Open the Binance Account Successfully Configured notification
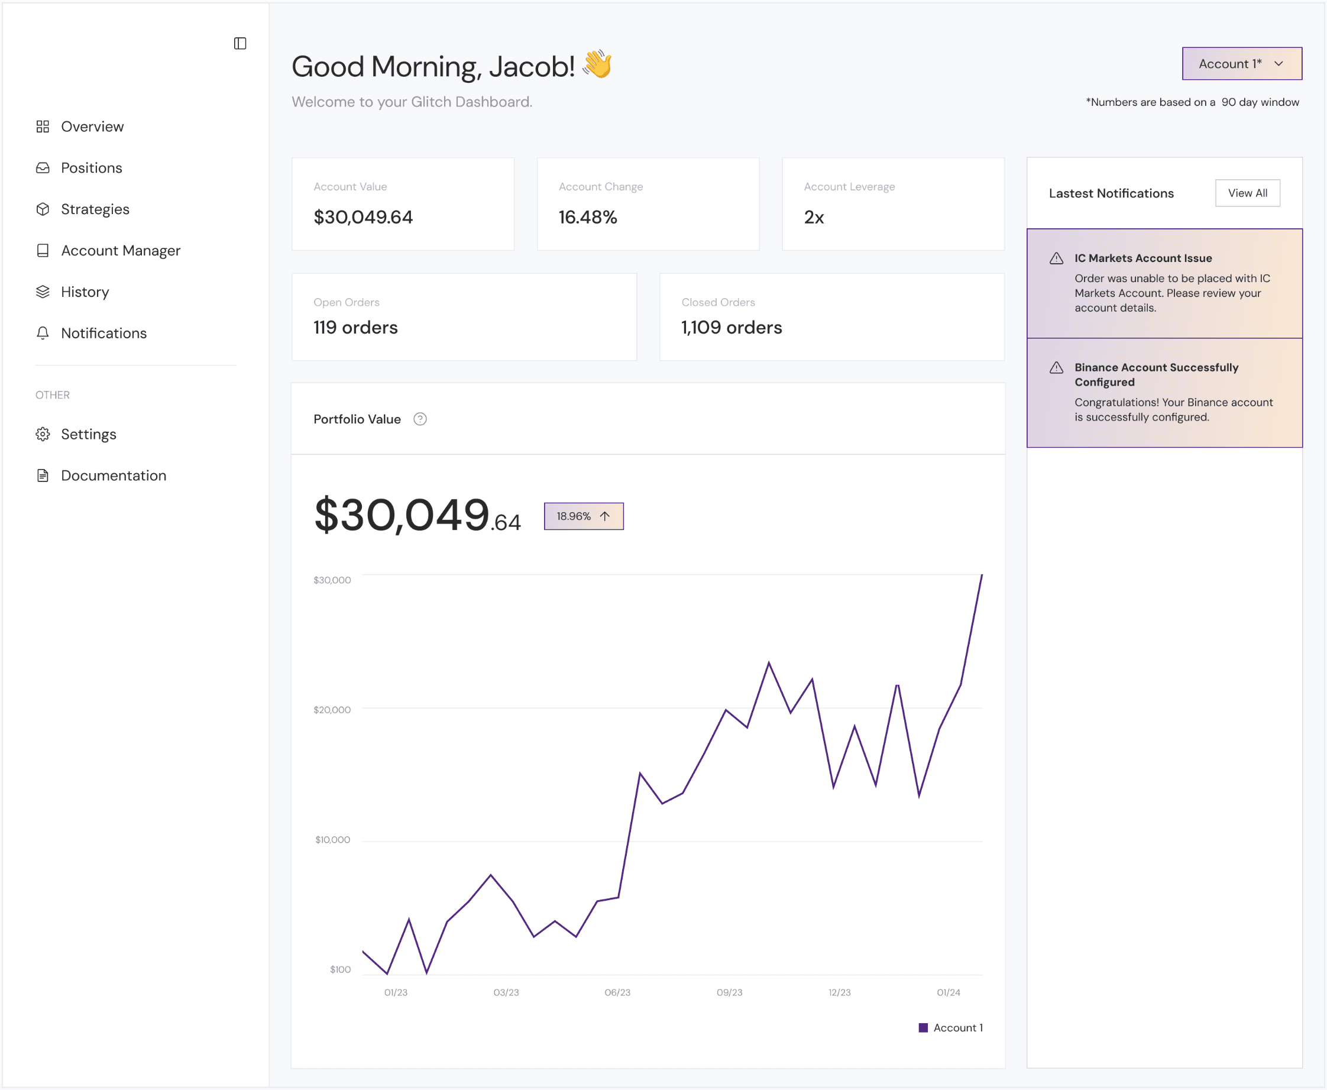1327x1090 pixels. 1164,393
